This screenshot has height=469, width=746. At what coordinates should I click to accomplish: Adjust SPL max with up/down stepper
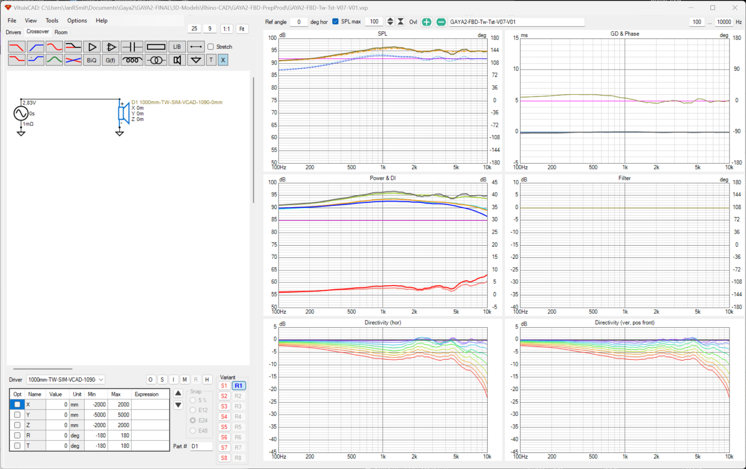390,21
